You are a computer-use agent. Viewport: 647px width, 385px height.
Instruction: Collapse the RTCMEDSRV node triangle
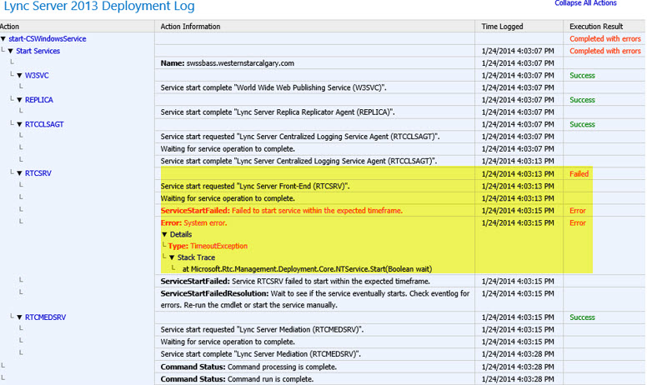[19, 317]
